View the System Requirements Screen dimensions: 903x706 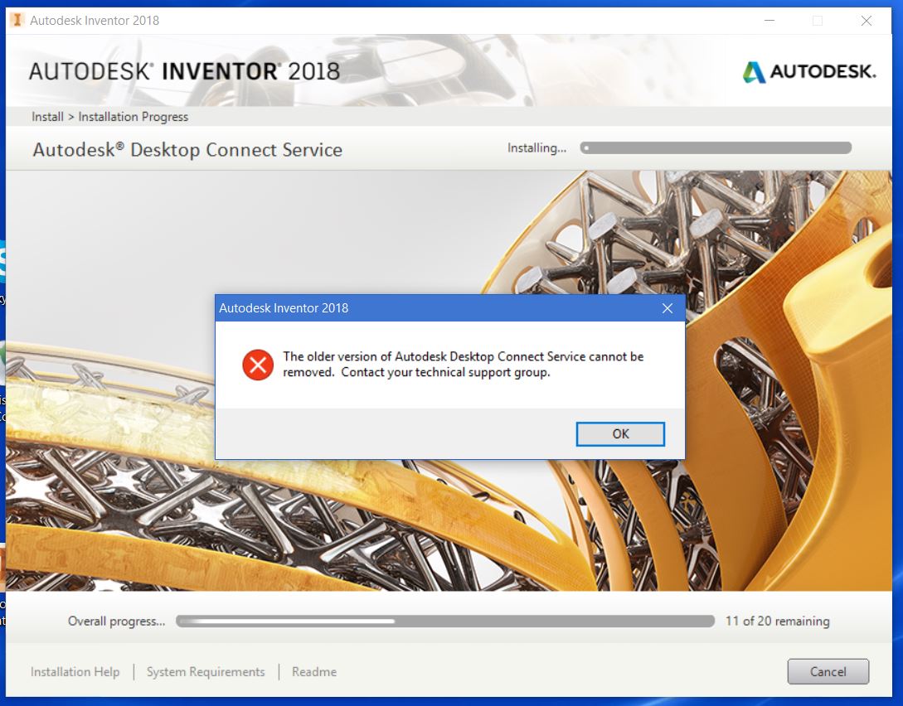(x=205, y=671)
